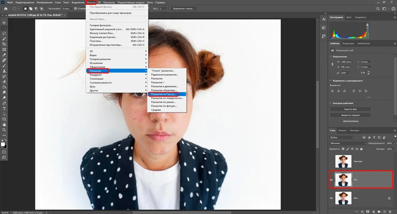Toggle the width-height link icon
The width and height of the screenshot is (397, 214).
pyautogui.click(x=332, y=64)
